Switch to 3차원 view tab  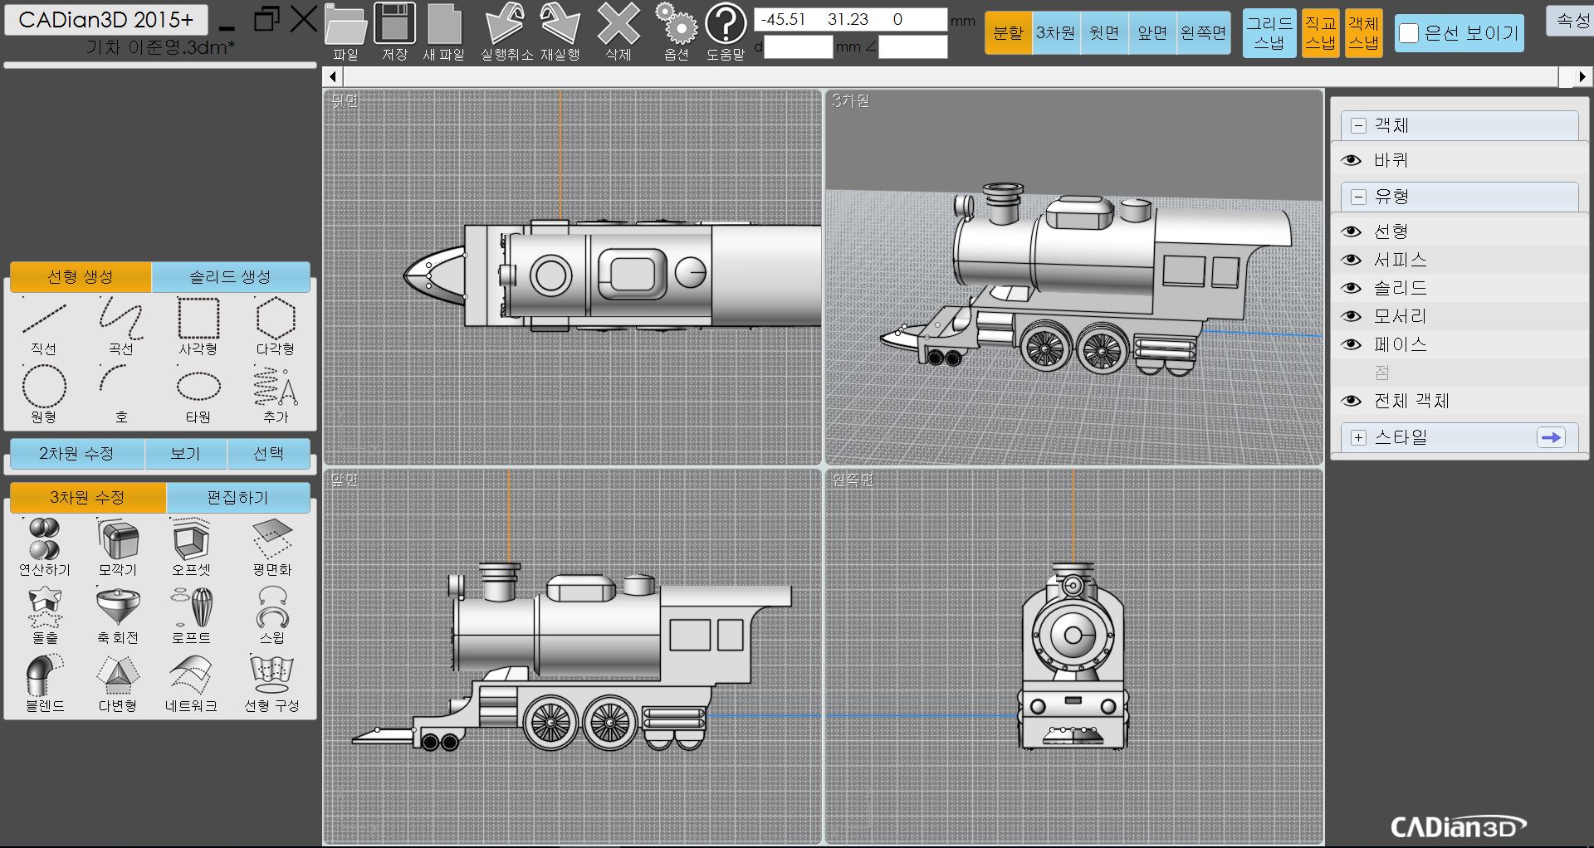tap(1056, 33)
